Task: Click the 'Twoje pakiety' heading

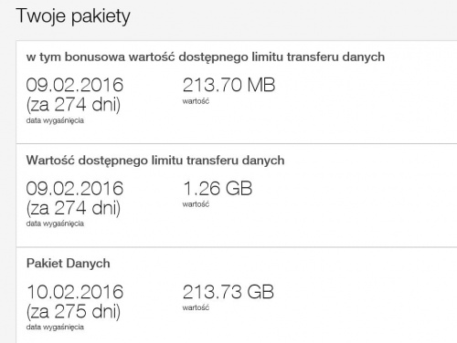Action: (73, 16)
